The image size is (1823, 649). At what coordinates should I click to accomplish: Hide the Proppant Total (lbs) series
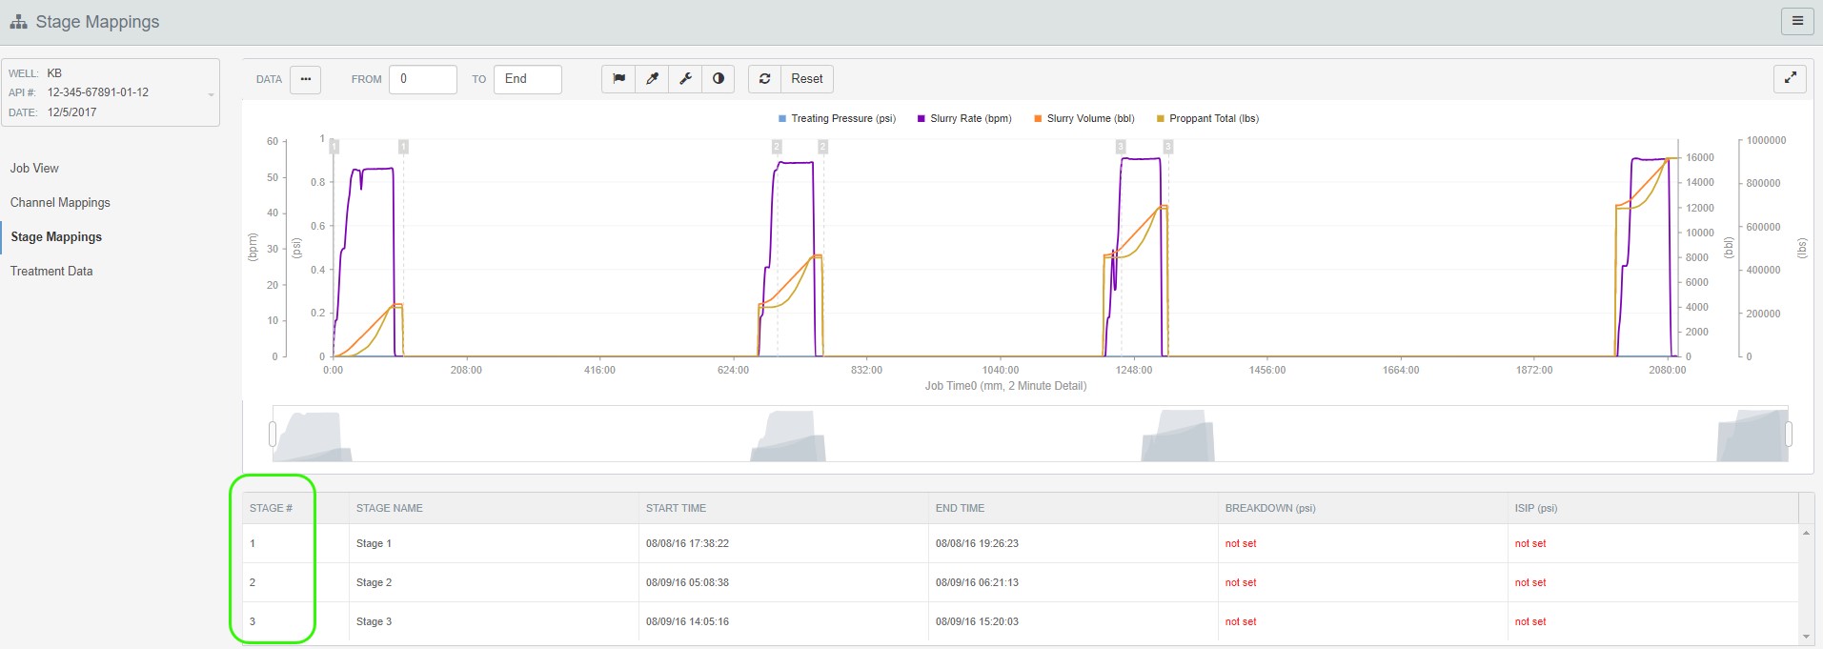tap(1207, 119)
